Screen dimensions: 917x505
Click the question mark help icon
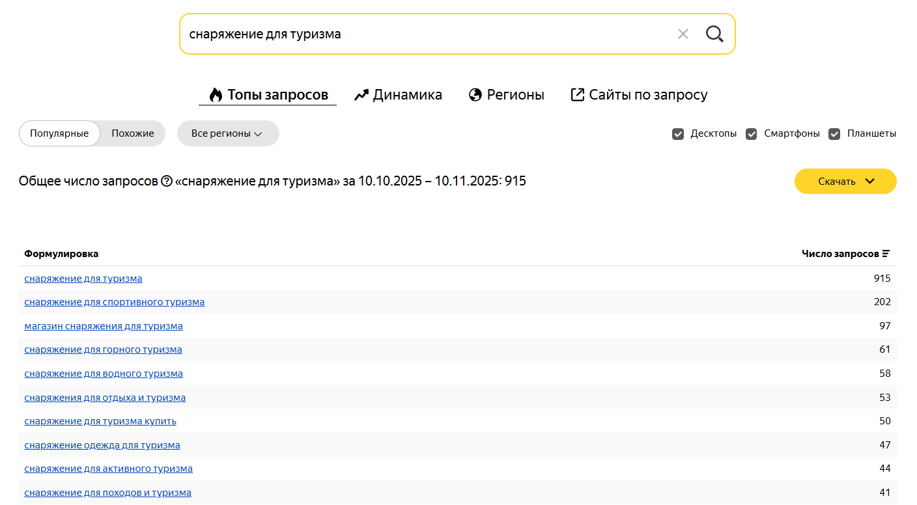pyautogui.click(x=167, y=181)
